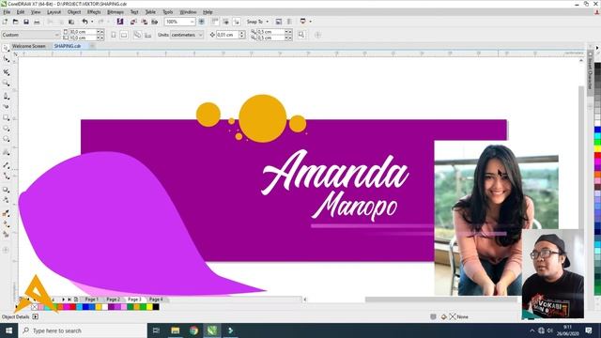Screen dimensions: 601x338
Task: Increase the nudge distance spinner
Action: pos(242,33)
